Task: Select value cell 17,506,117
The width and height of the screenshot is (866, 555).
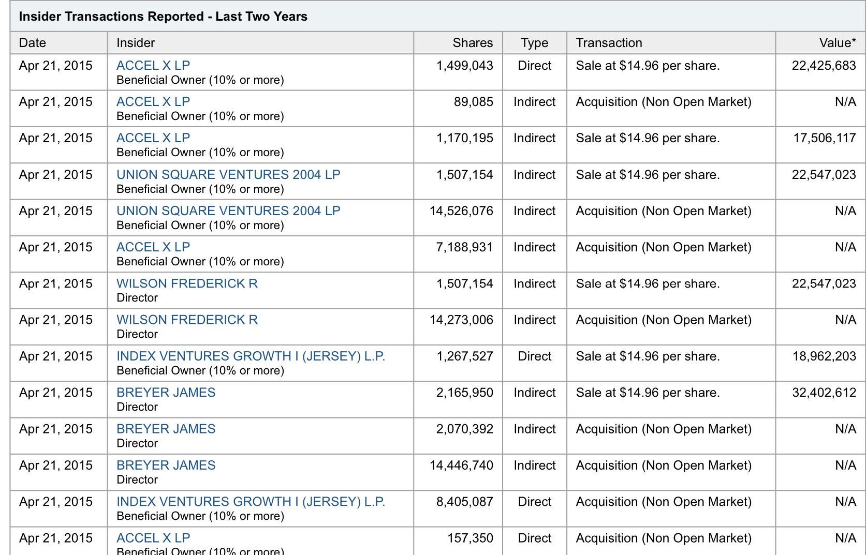Action: [x=825, y=138]
